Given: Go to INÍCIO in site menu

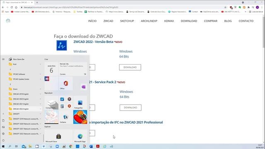Looking at the screenshot, I should [92, 21].
